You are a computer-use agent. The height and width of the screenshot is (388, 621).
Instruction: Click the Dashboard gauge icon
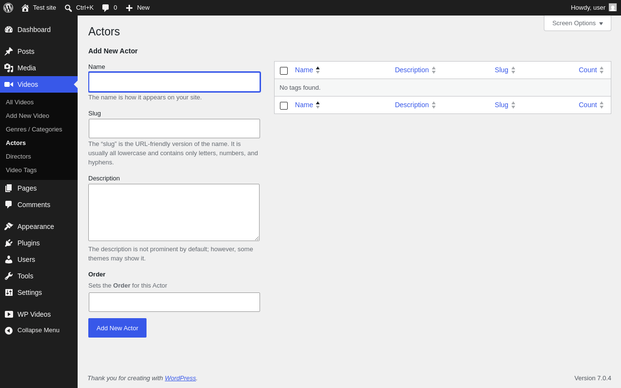[x=9, y=30]
